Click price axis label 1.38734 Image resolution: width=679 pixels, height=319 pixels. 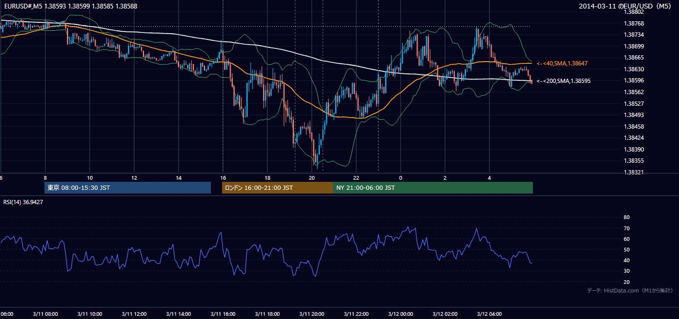pyautogui.click(x=634, y=35)
